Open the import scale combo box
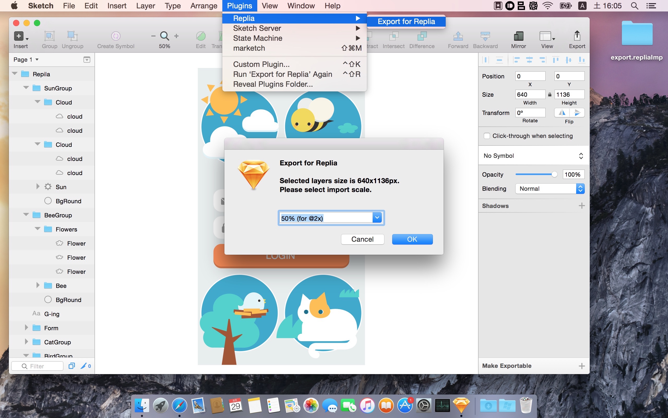668x418 pixels. [x=377, y=218]
